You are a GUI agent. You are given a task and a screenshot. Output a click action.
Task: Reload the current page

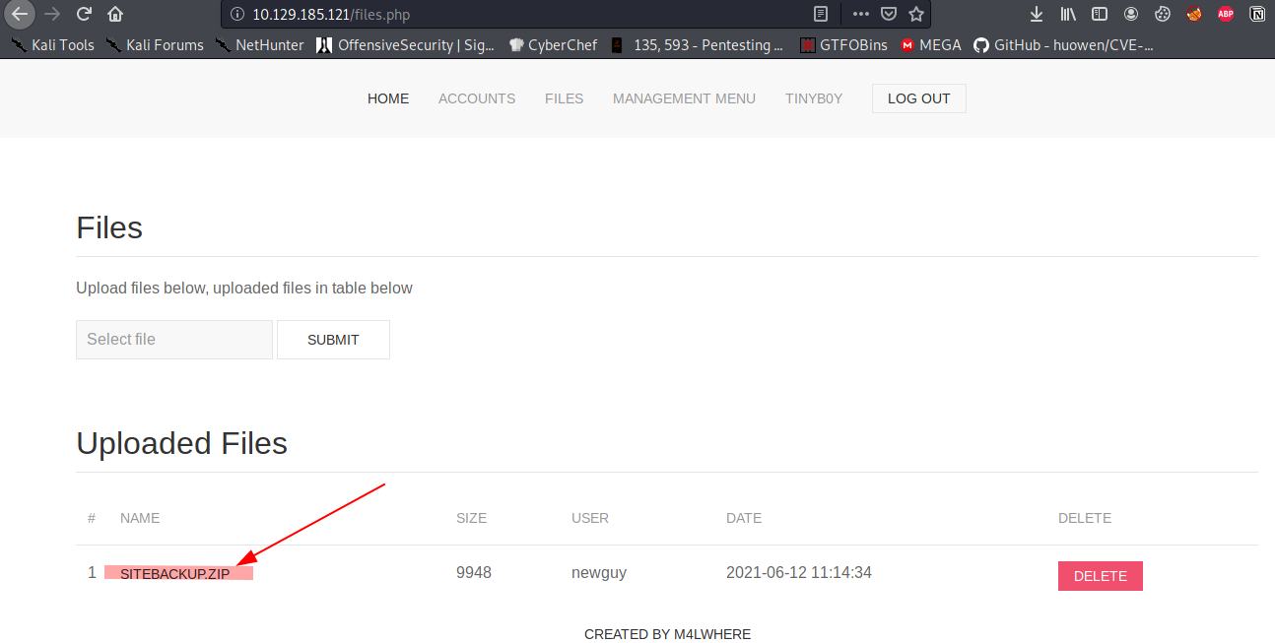84,14
